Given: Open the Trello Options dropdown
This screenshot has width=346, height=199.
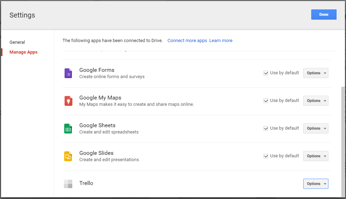Looking at the screenshot, I should point(315,184).
